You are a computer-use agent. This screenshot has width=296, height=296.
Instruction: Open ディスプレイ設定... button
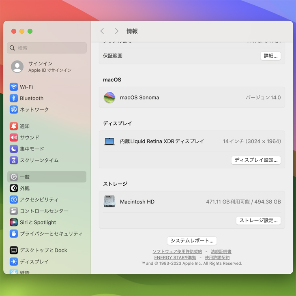(256, 160)
